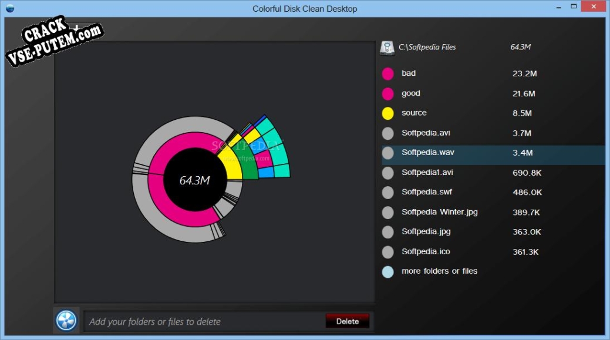Viewport: 610px width, 340px height.
Task: Select the Softpedia.avi file name
Action: pyautogui.click(x=426, y=133)
